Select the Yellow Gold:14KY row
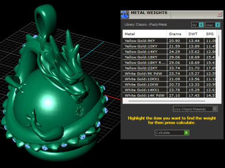 (x=169, y=52)
